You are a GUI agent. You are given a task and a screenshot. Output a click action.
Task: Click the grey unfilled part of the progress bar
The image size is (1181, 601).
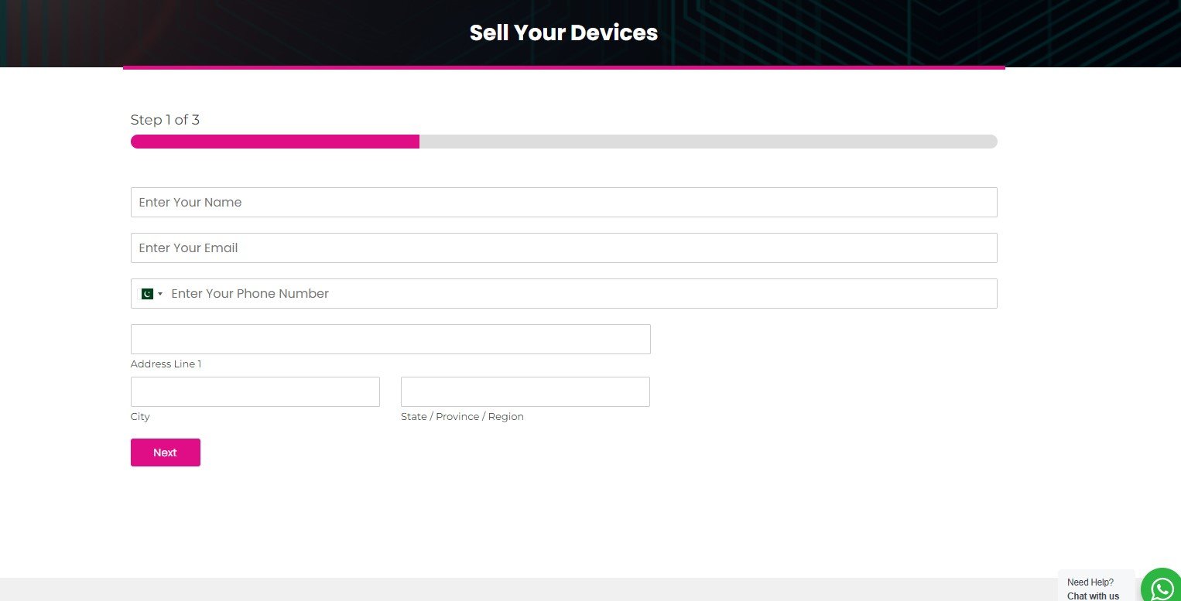707,142
